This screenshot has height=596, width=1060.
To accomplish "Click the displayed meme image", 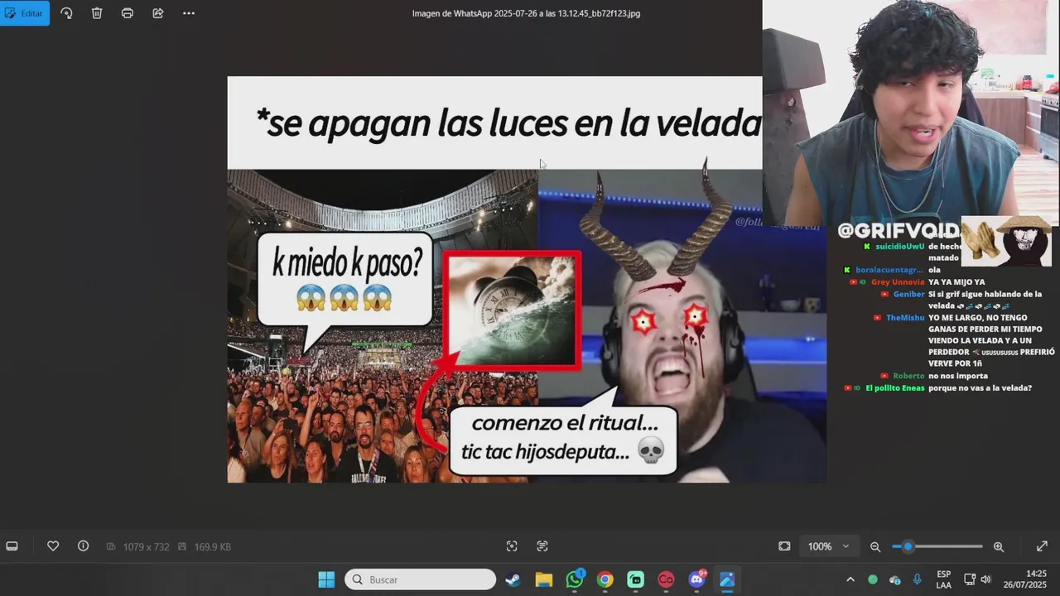I will click(x=527, y=280).
